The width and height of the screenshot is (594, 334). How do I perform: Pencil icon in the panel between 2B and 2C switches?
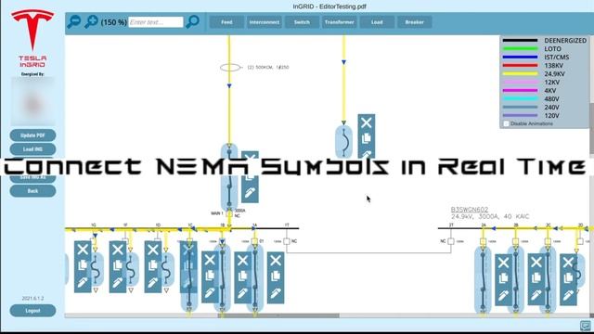[x=536, y=295]
